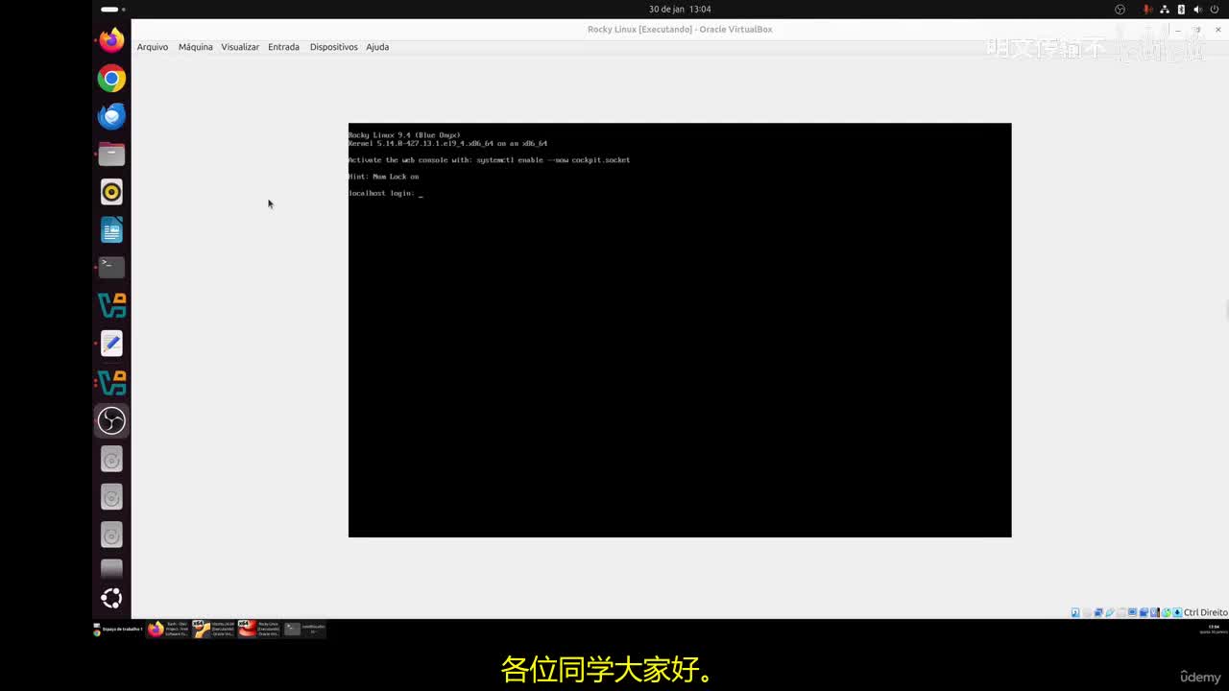1229x691 pixels.
Task: Click the USB devices status icon
Action: pos(1110,612)
